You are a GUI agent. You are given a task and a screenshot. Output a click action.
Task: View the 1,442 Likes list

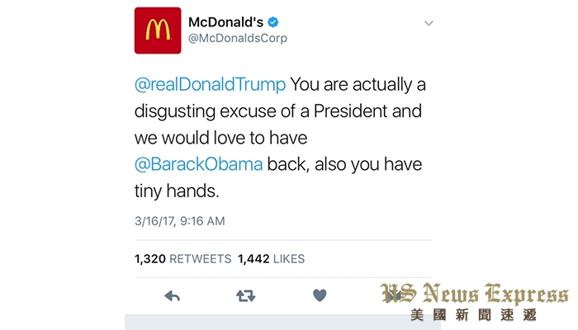click(x=272, y=259)
